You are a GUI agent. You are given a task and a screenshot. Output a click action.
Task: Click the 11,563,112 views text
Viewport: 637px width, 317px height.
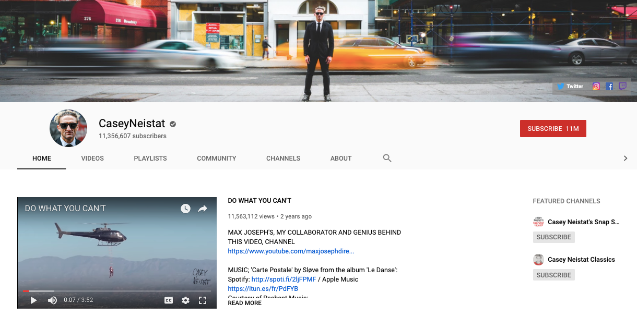pyautogui.click(x=251, y=216)
